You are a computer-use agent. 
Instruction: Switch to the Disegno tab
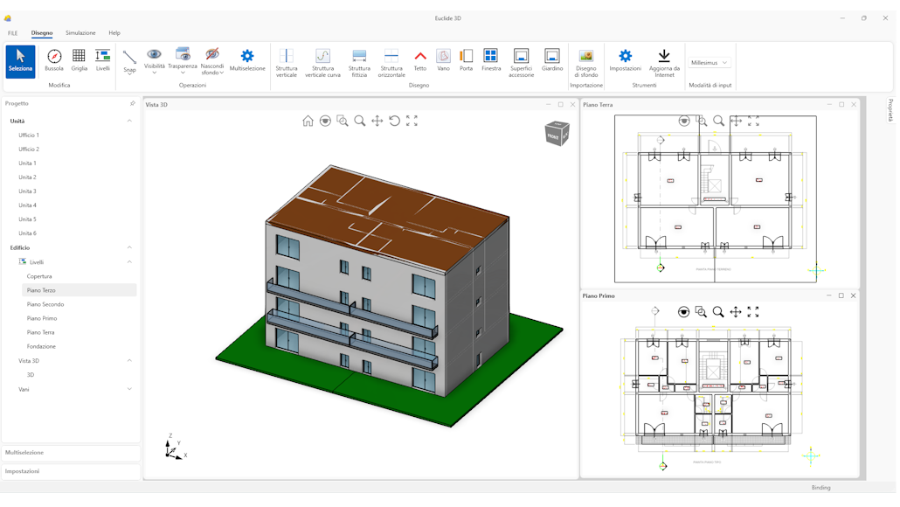point(42,33)
